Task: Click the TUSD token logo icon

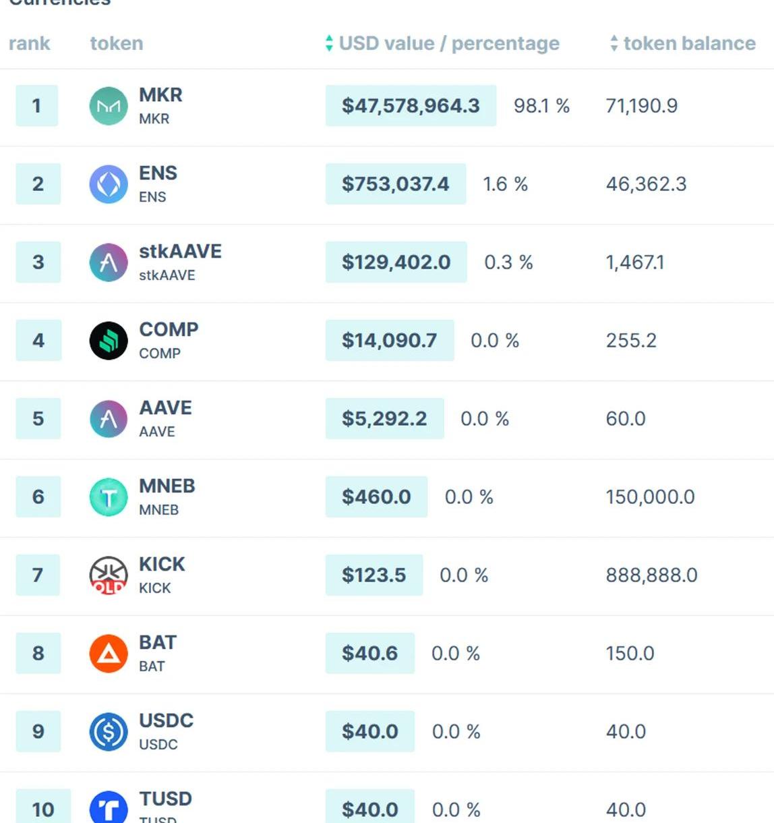Action: click(109, 808)
